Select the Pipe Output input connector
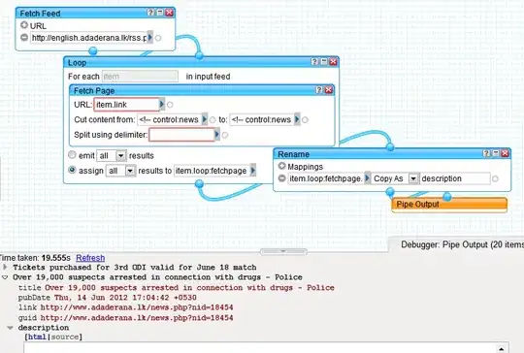524x353 pixels. point(447,197)
